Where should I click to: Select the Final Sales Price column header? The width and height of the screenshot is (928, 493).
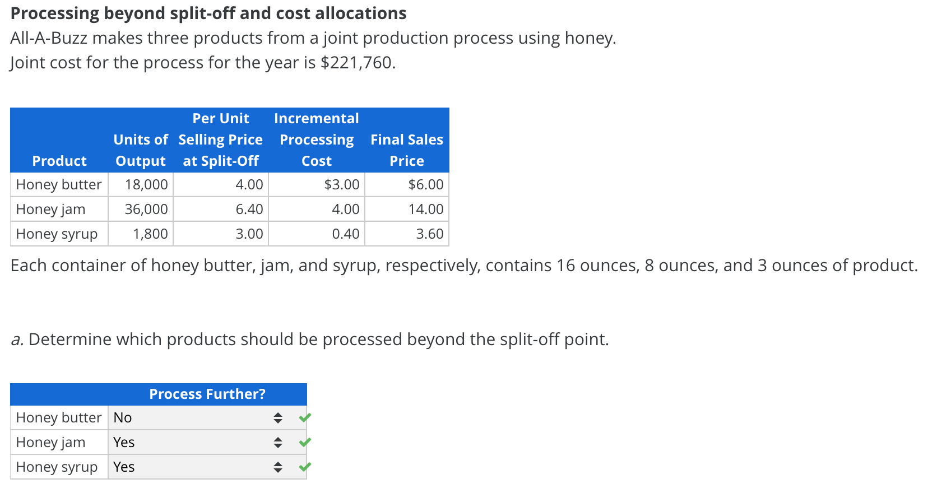tap(407, 150)
